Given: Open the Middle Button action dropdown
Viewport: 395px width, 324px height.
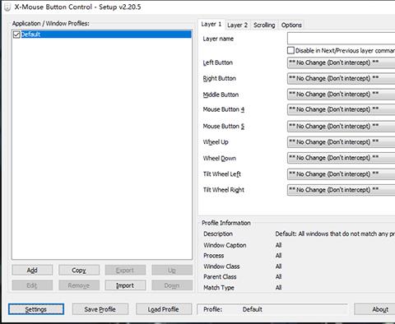Looking at the screenshot, I should (341, 95).
